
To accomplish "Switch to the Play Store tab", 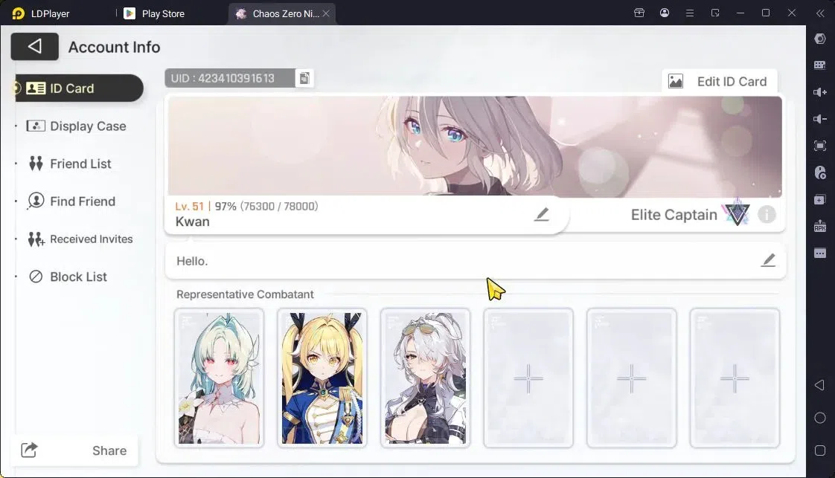I will (155, 13).
